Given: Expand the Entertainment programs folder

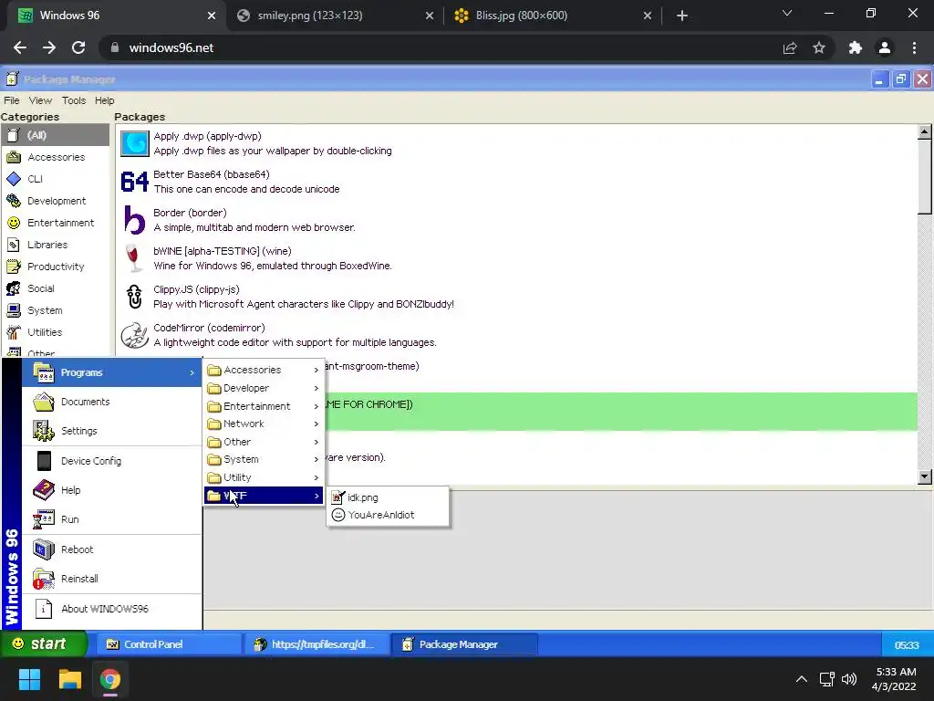Looking at the screenshot, I should point(264,406).
